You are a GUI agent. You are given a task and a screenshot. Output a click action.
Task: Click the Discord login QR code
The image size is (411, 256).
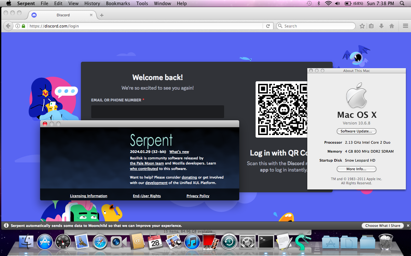(281, 109)
